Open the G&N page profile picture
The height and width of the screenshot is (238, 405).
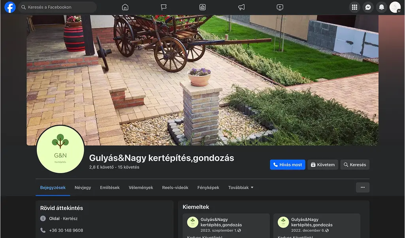[60, 149]
